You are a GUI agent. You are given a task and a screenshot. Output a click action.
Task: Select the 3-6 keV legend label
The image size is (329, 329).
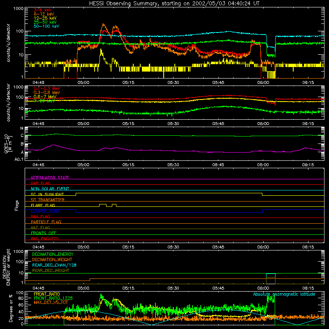(43, 10)
